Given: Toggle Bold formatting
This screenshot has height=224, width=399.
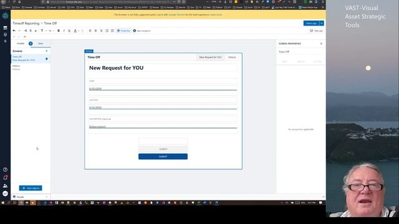Looking at the screenshot, I should 59,30.
